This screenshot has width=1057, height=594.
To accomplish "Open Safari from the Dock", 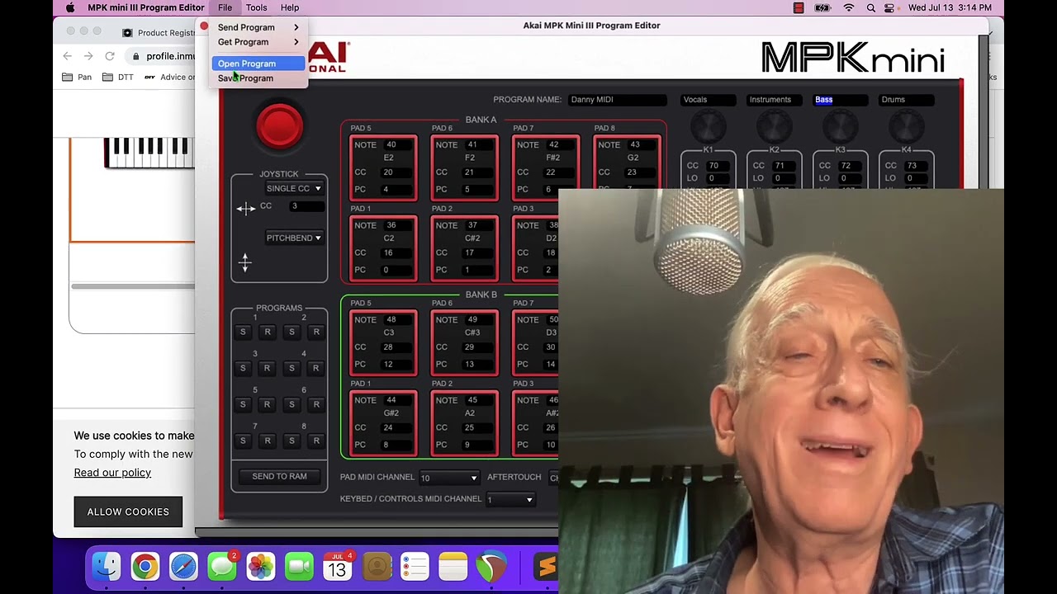I will 183,567.
